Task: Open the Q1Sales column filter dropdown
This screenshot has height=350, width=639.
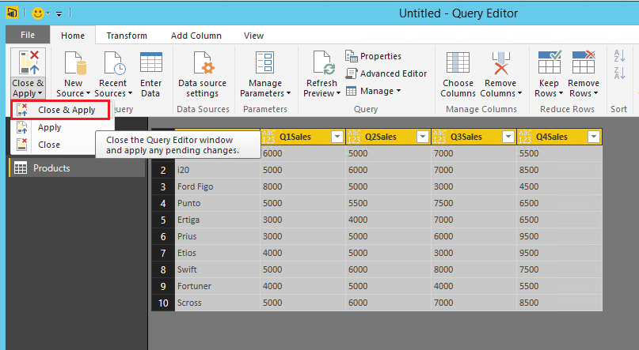Action: pyautogui.click(x=337, y=137)
